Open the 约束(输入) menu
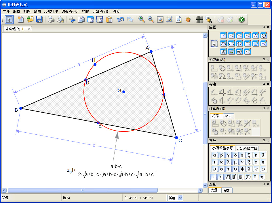 70,11
